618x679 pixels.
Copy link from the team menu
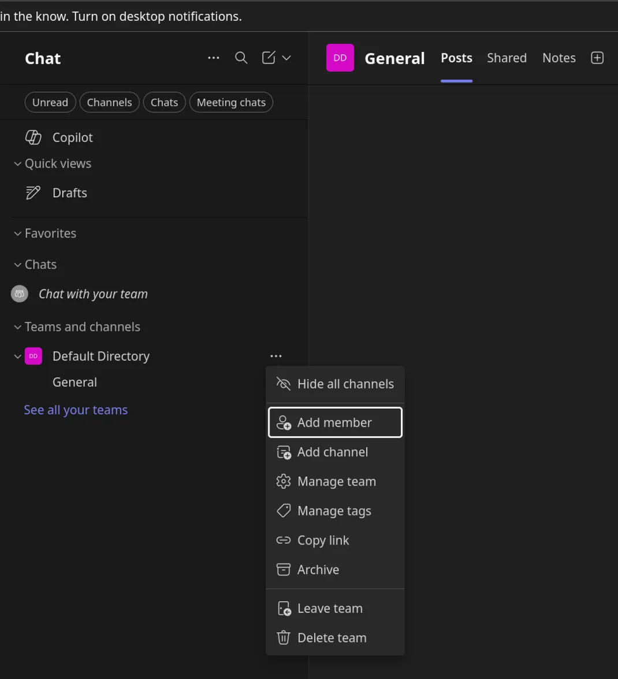coord(335,540)
